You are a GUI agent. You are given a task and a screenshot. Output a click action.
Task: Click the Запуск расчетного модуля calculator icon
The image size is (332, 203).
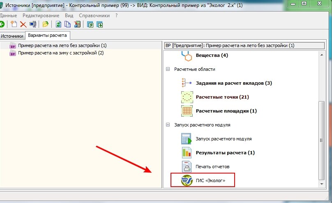click(187, 139)
